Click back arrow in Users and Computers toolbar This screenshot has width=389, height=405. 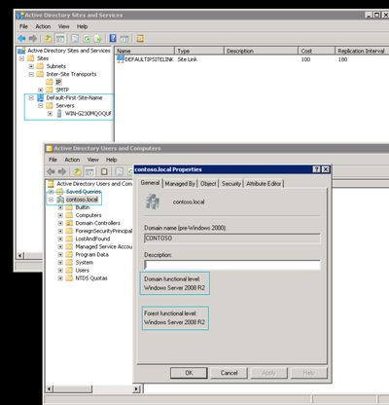tap(51, 171)
